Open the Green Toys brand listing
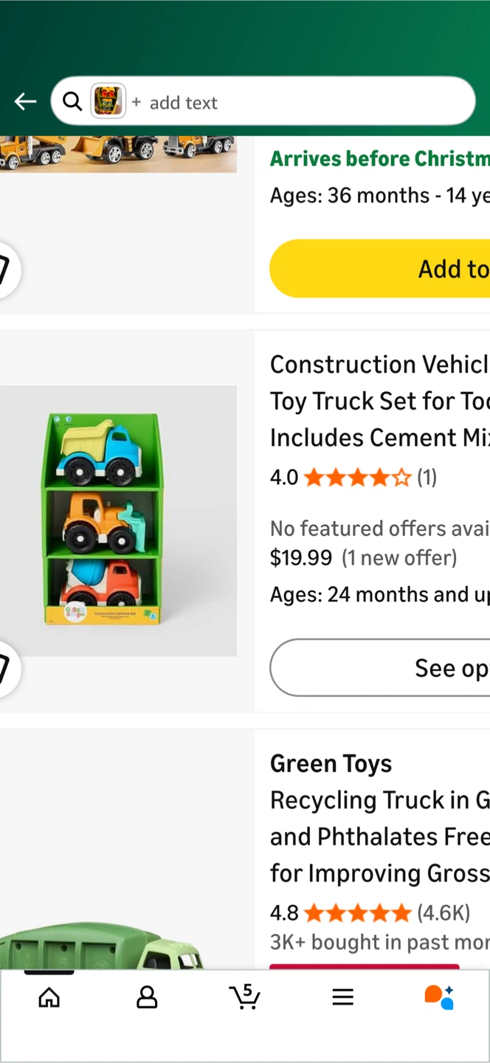Viewport: 490px width, 1063px height. pos(331,763)
